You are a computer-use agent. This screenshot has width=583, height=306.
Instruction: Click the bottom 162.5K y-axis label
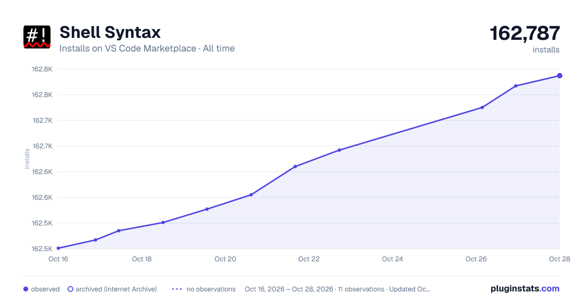pos(42,249)
